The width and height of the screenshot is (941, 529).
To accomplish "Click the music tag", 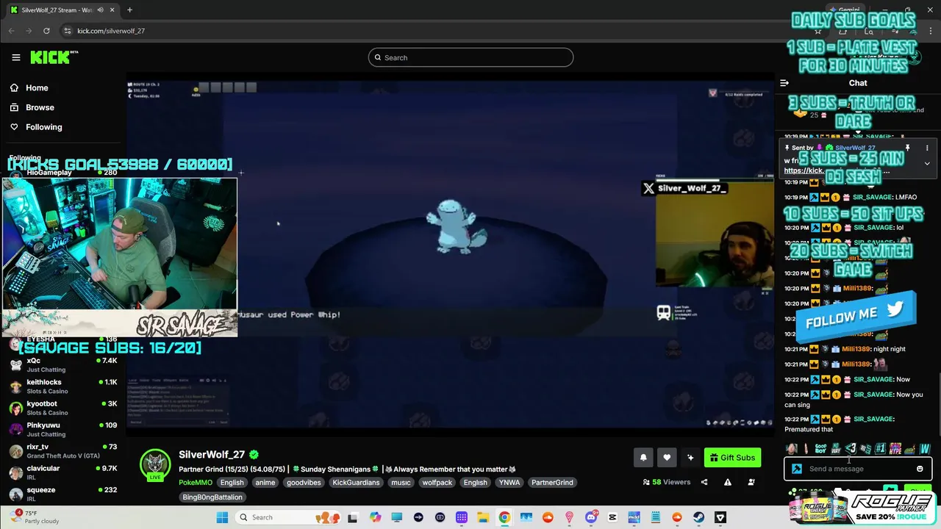I will click(x=401, y=483).
